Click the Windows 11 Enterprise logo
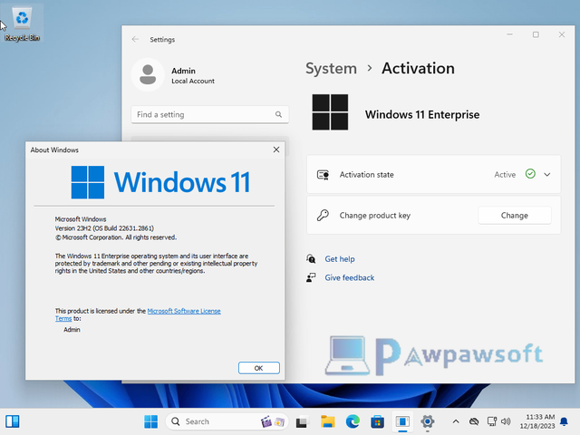The height and width of the screenshot is (435, 580). pos(330,112)
